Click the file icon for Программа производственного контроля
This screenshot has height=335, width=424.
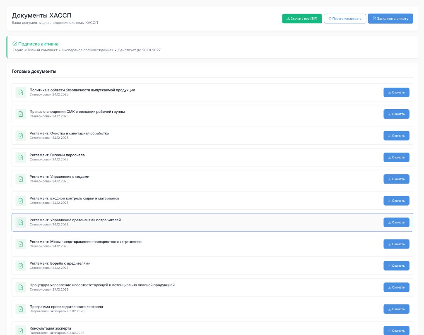[x=21, y=309]
